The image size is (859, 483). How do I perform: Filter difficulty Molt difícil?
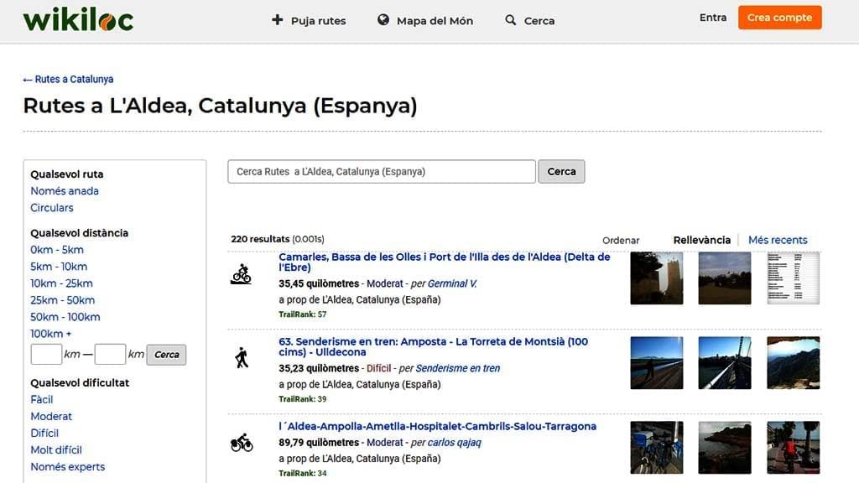click(x=56, y=450)
